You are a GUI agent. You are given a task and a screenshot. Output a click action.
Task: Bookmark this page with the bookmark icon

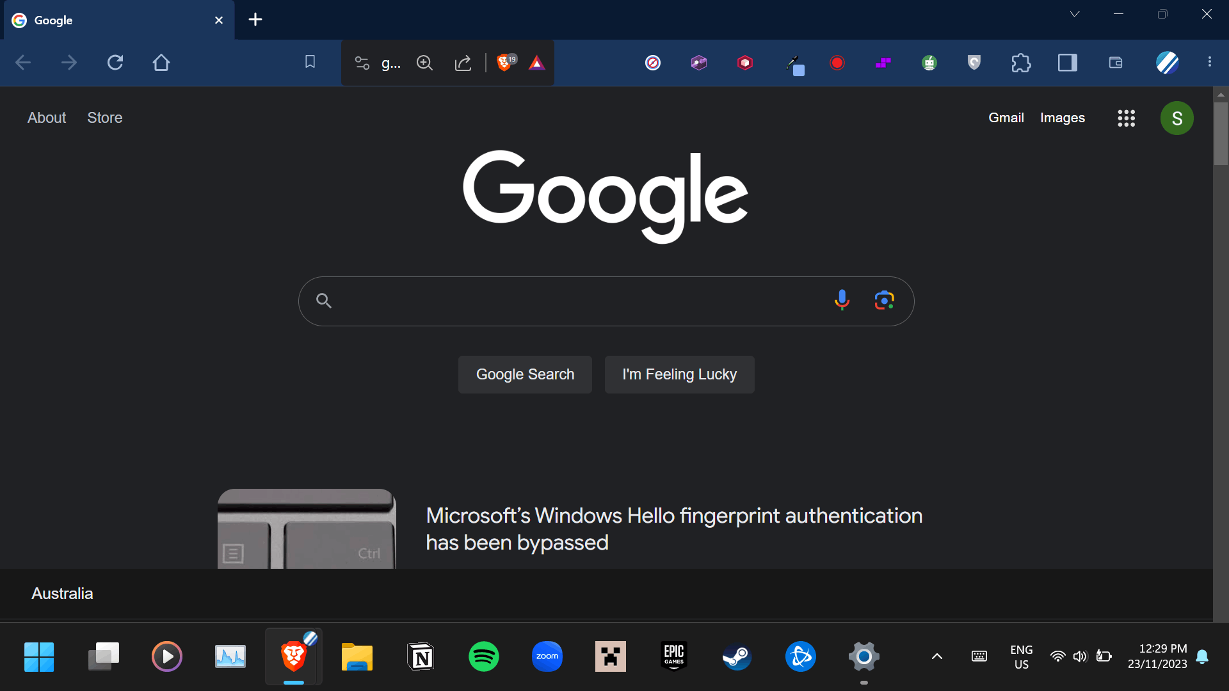[310, 62]
